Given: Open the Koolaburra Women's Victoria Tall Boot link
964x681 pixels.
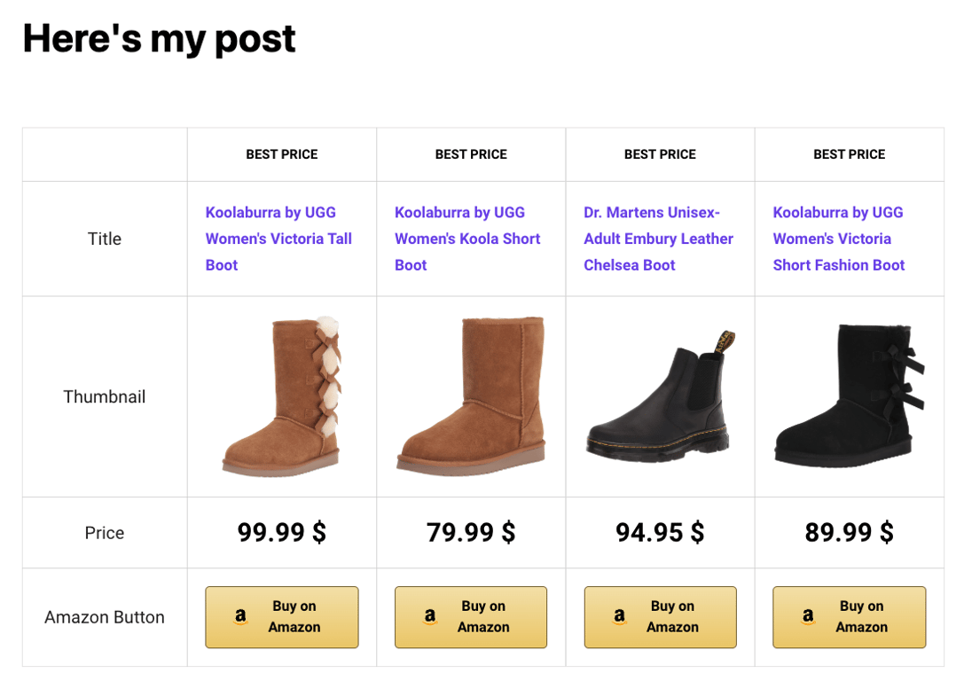Looking at the screenshot, I should click(x=278, y=239).
